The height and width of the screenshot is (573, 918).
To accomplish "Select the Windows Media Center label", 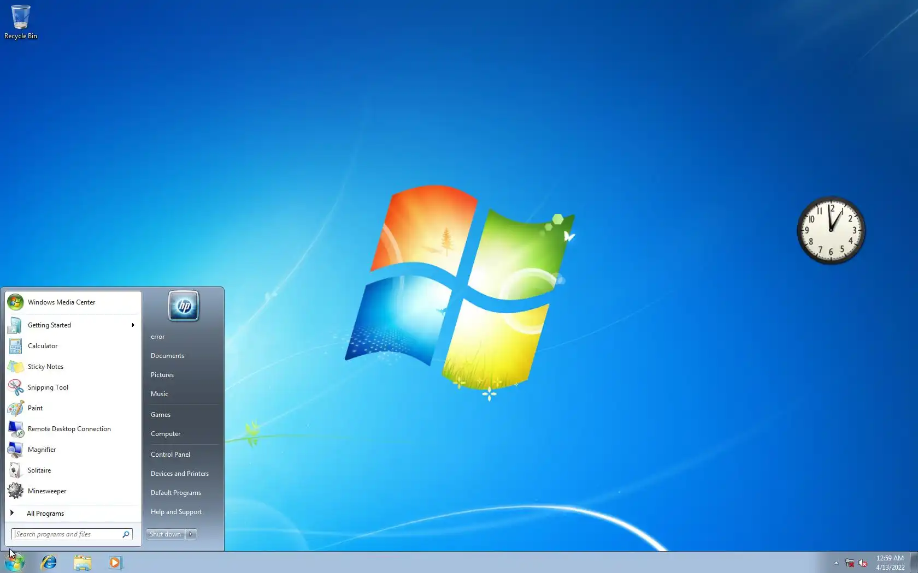I will click(x=61, y=302).
